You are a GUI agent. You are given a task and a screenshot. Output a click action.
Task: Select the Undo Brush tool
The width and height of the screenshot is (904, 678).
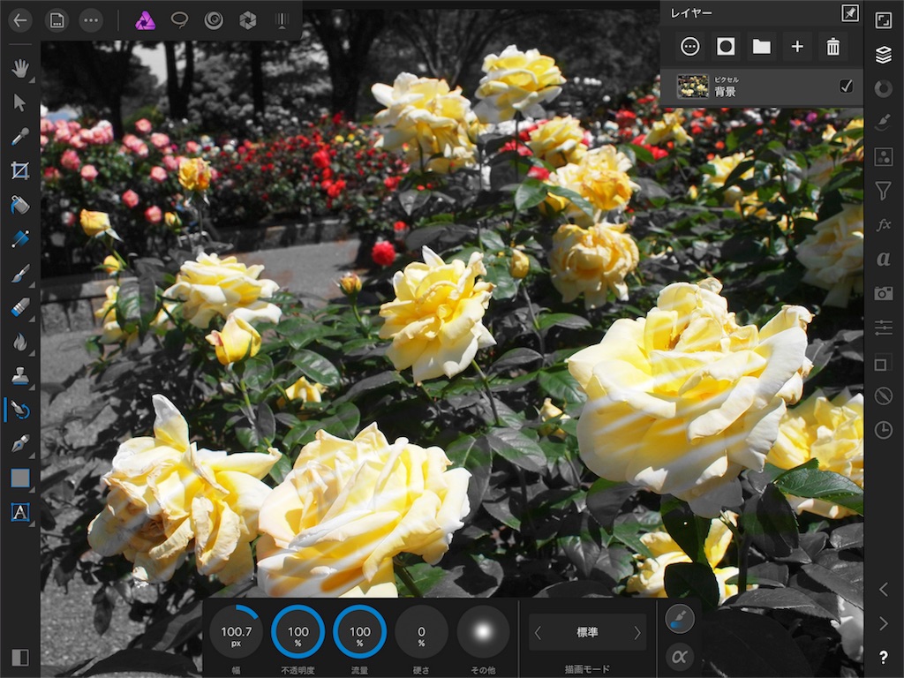tap(20, 410)
